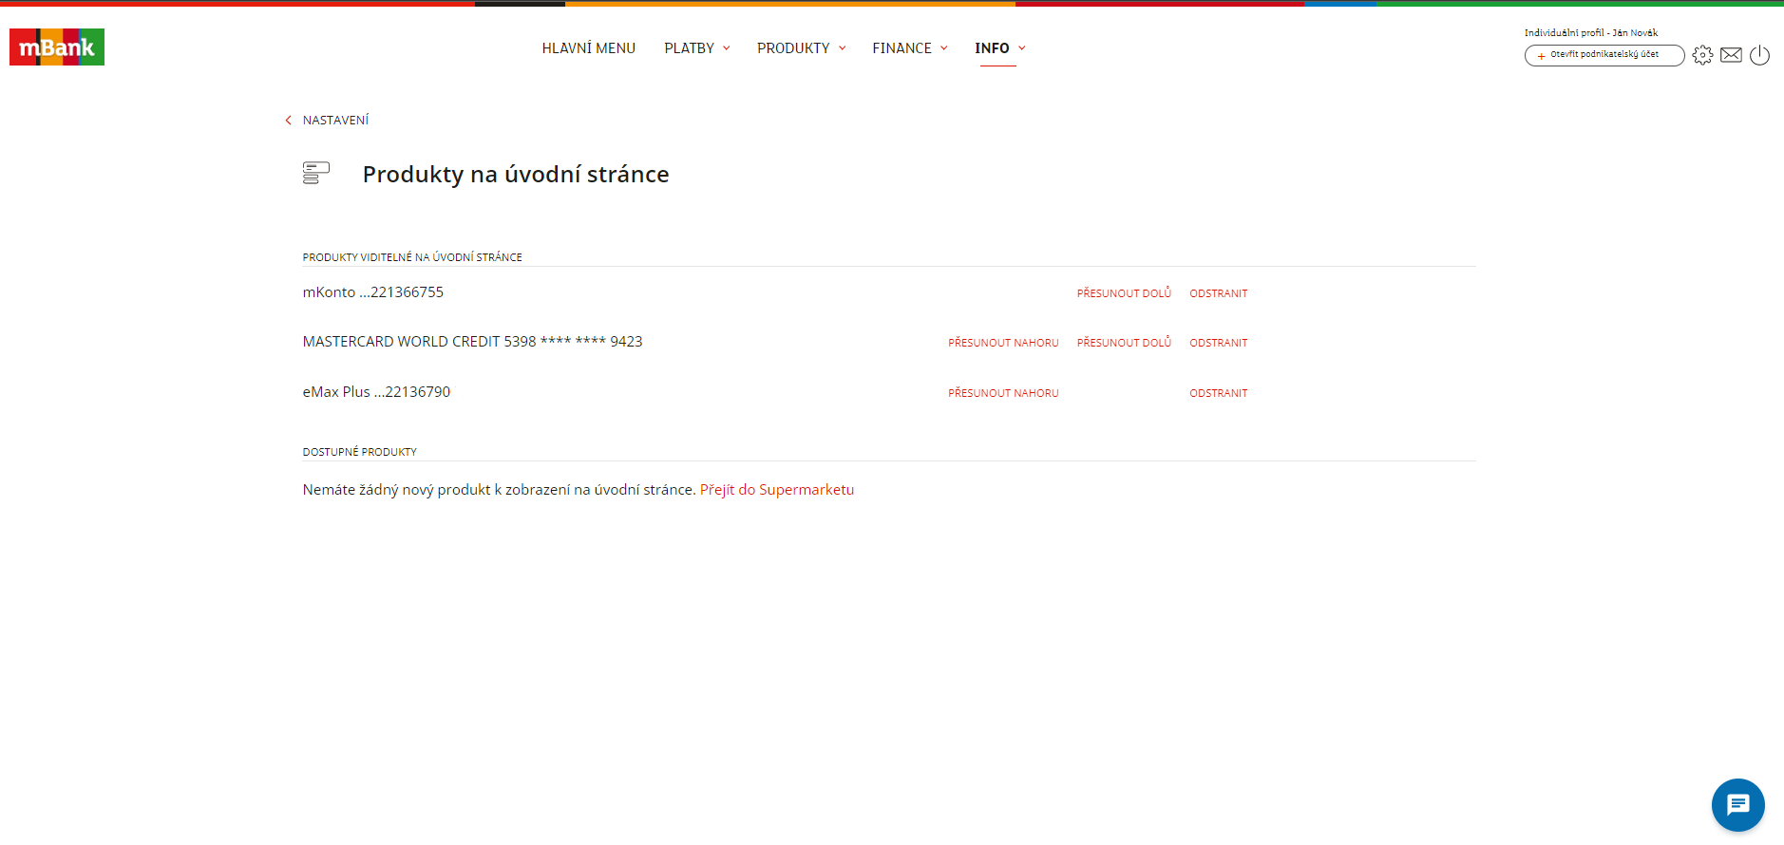This screenshot has width=1784, height=845.
Task: Expand the Platby dropdown menu
Action: [x=696, y=48]
